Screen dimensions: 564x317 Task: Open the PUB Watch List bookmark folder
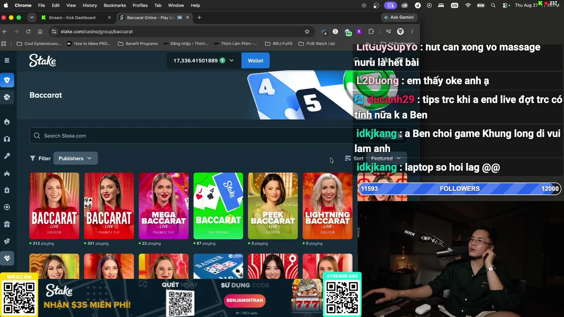[x=316, y=44]
